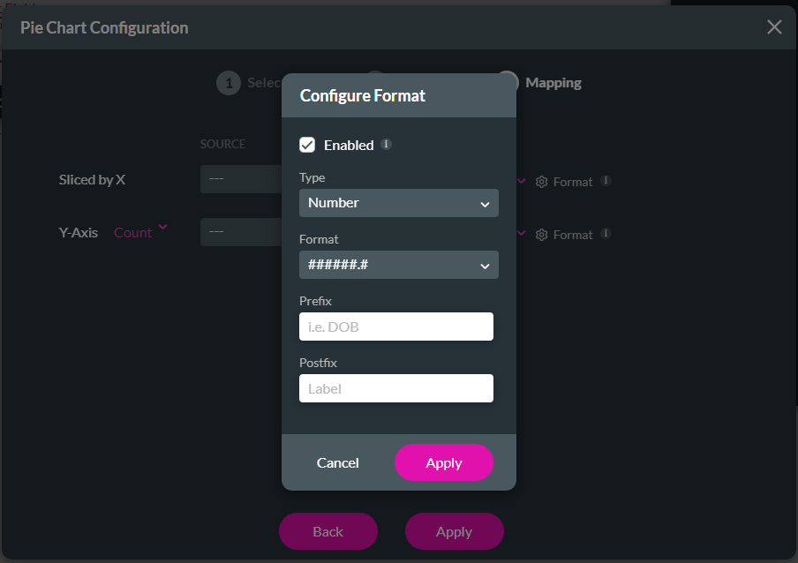The width and height of the screenshot is (798, 563).
Task: Switch to the Mapping step
Action: coord(553,82)
